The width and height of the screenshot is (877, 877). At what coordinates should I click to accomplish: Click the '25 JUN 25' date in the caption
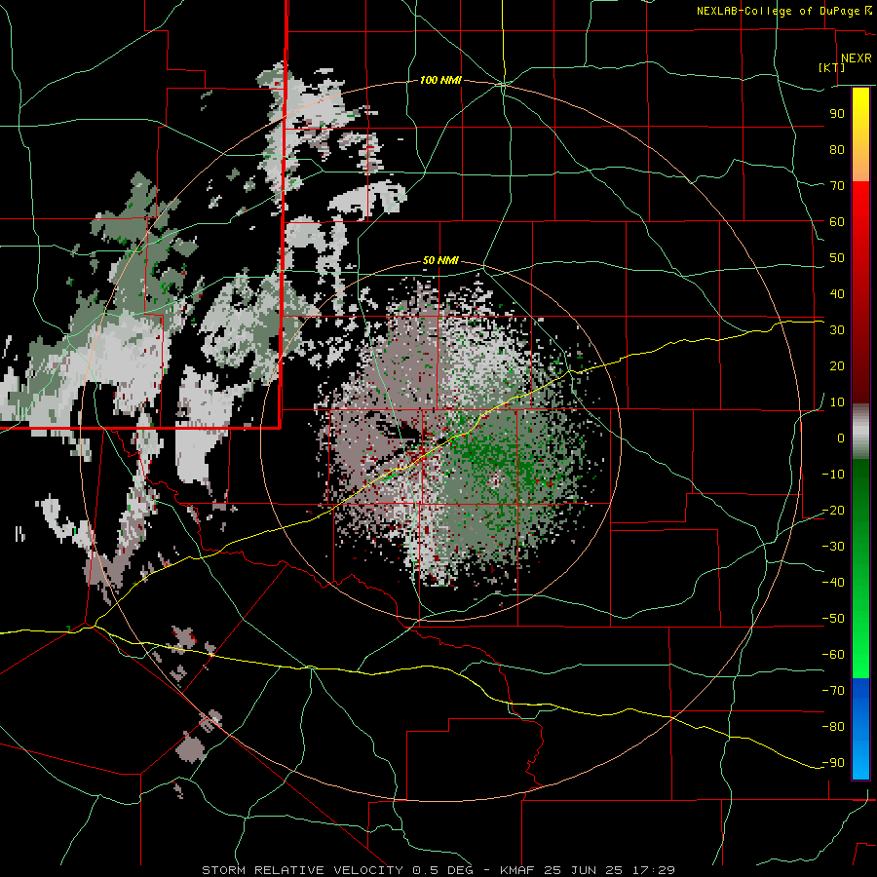coord(584,870)
